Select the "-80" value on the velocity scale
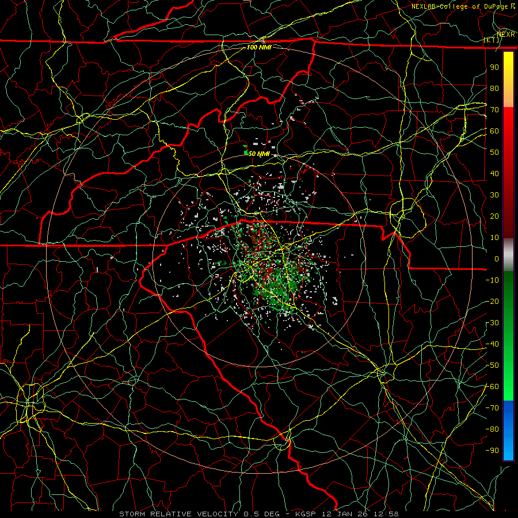518x518 pixels. click(x=492, y=429)
